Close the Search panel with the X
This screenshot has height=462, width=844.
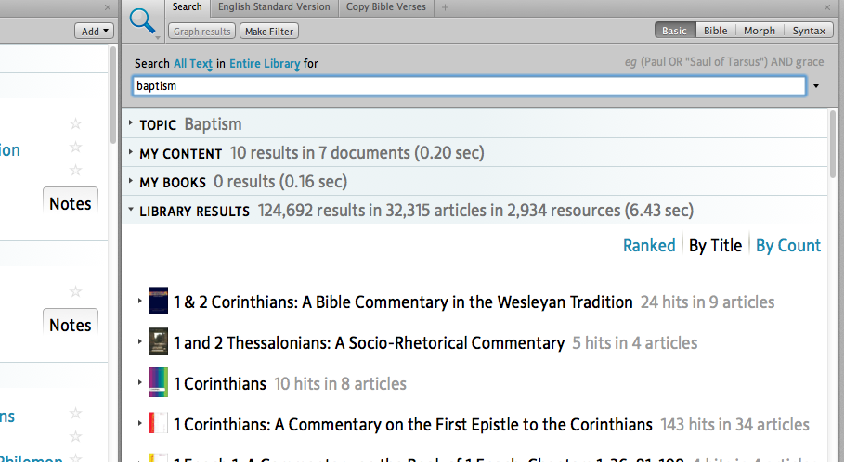click(x=833, y=7)
